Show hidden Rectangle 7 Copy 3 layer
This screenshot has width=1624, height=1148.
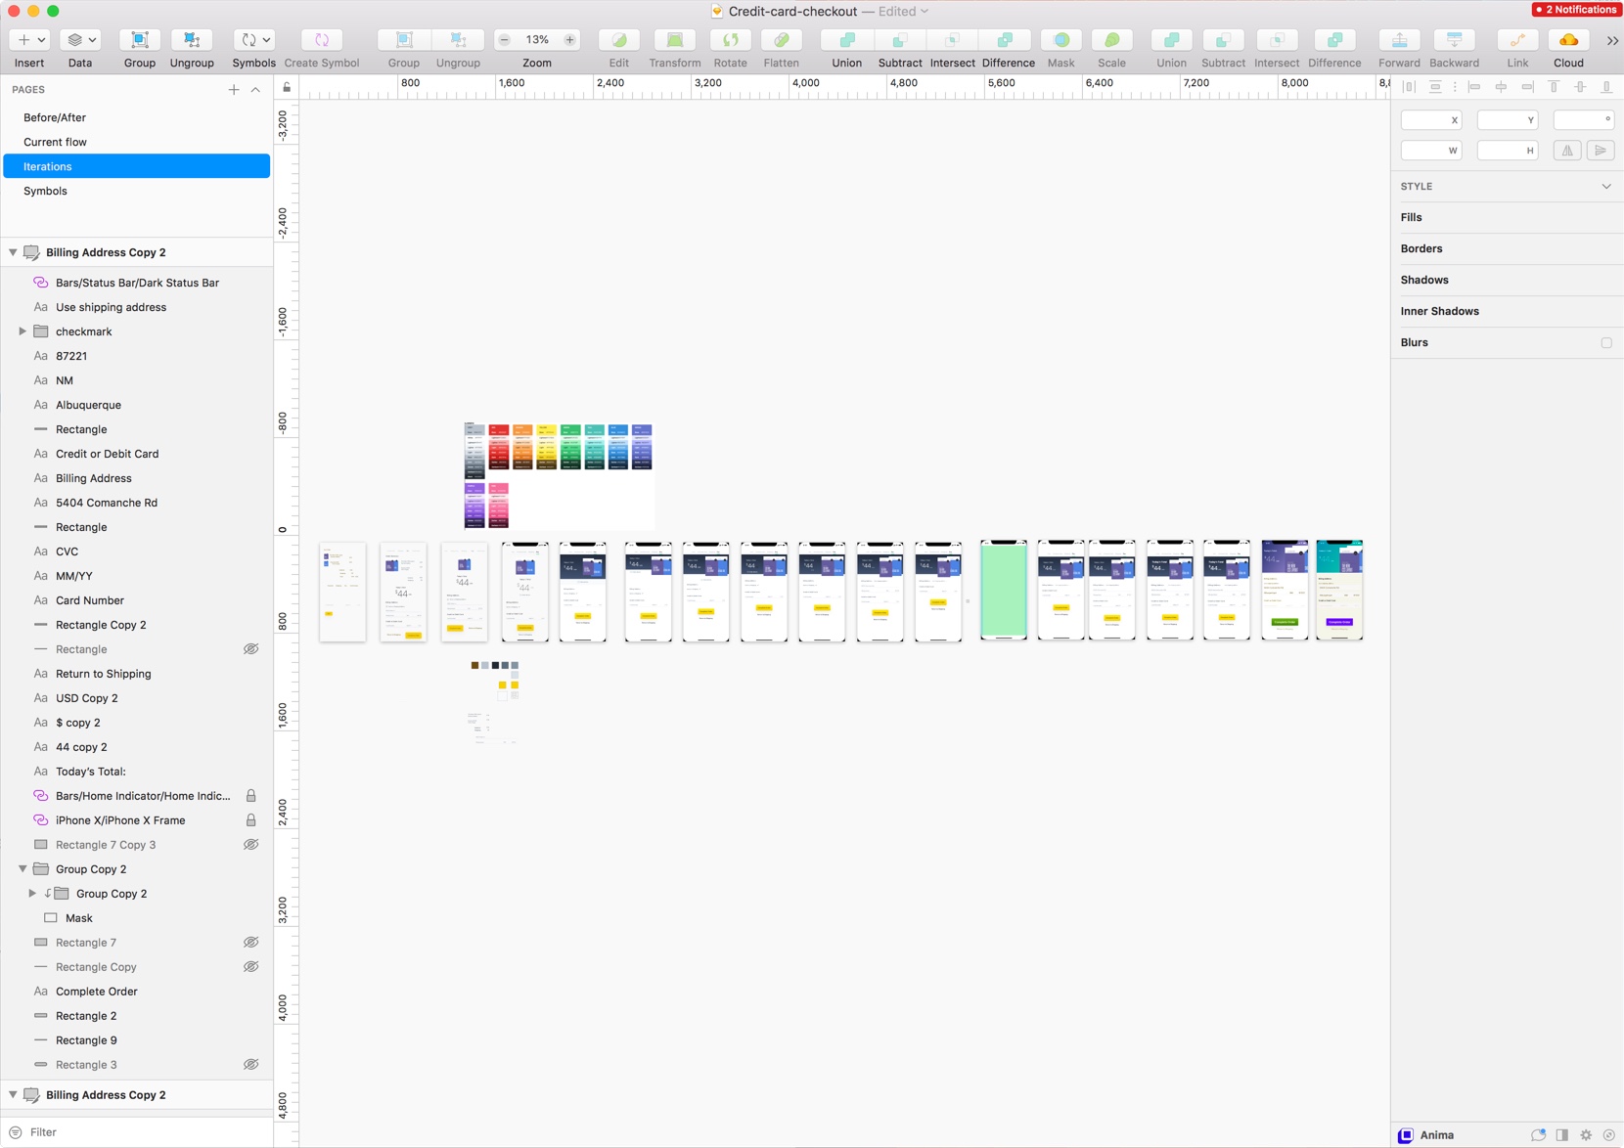click(250, 845)
